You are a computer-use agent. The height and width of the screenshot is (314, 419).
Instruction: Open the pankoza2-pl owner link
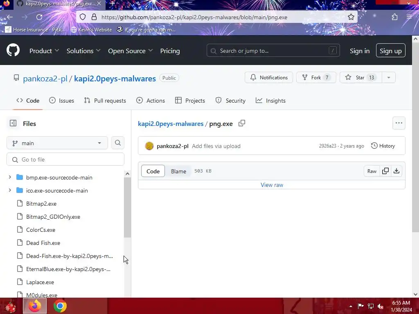tap(45, 78)
